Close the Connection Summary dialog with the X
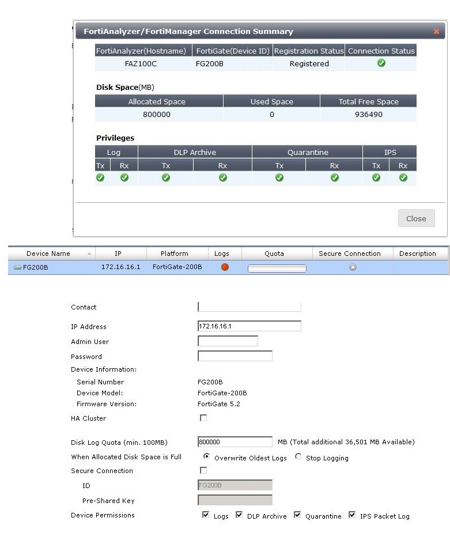This screenshot has width=450, height=533. (436, 32)
